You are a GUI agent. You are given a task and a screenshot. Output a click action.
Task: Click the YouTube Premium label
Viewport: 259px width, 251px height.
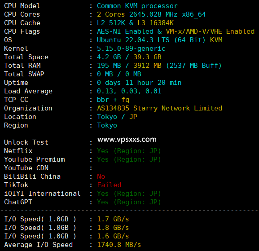click(35, 159)
